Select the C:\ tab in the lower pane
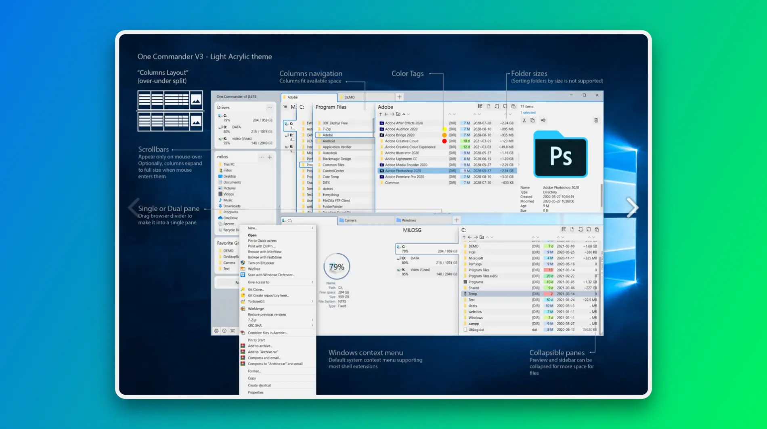 [x=309, y=220]
